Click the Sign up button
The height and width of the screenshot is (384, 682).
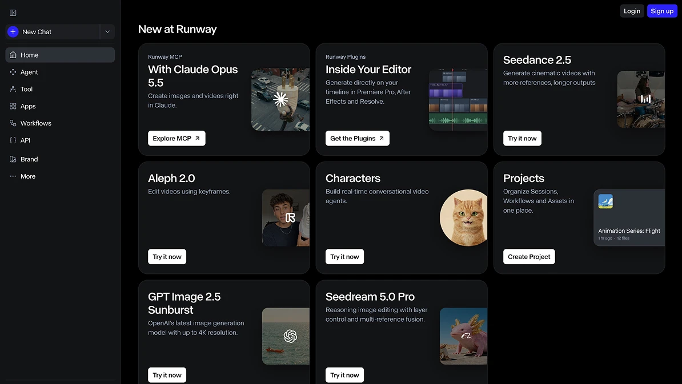(662, 11)
